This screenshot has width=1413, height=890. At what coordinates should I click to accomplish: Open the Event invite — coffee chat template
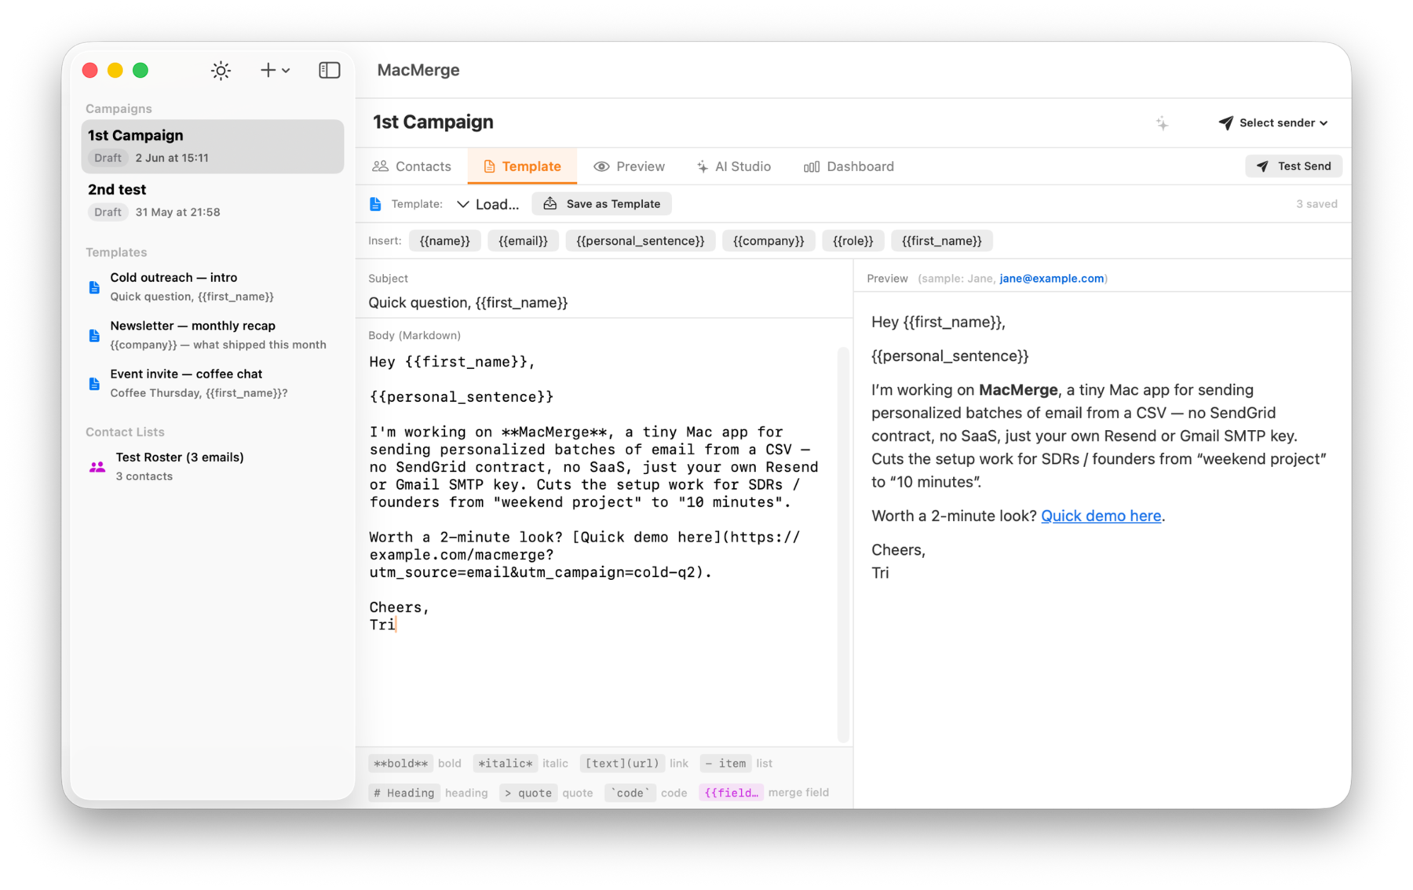(x=213, y=384)
